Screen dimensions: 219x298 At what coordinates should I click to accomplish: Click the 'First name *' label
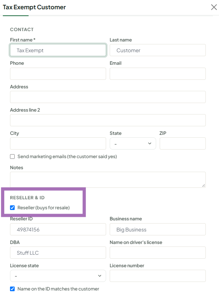coord(23,40)
